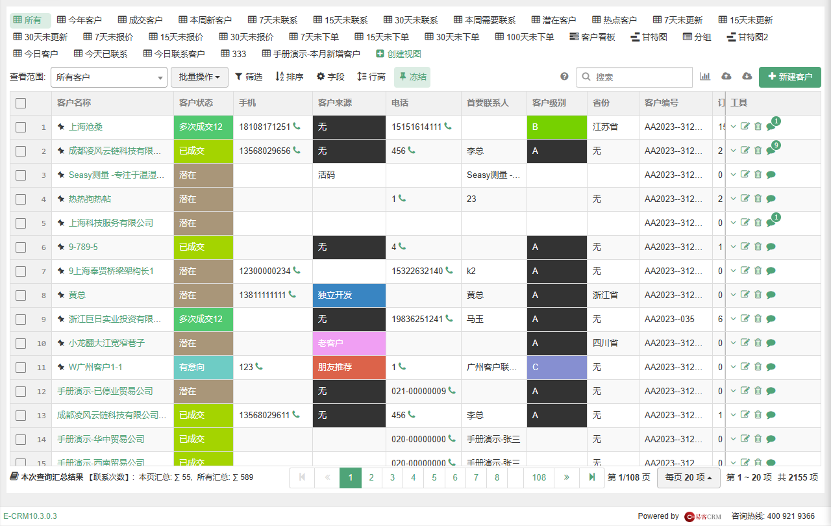Open the help question-mark icon
831x526 pixels.
(x=564, y=77)
